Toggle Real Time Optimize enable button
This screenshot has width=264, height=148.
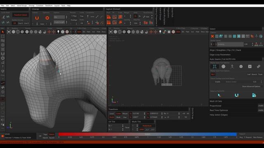(x=261, y=110)
